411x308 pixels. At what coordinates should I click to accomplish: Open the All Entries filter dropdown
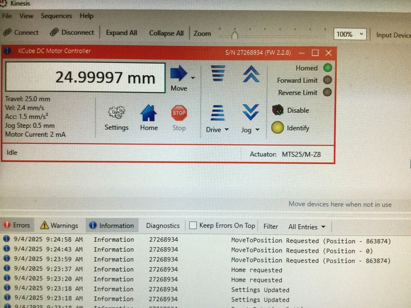tap(307, 227)
